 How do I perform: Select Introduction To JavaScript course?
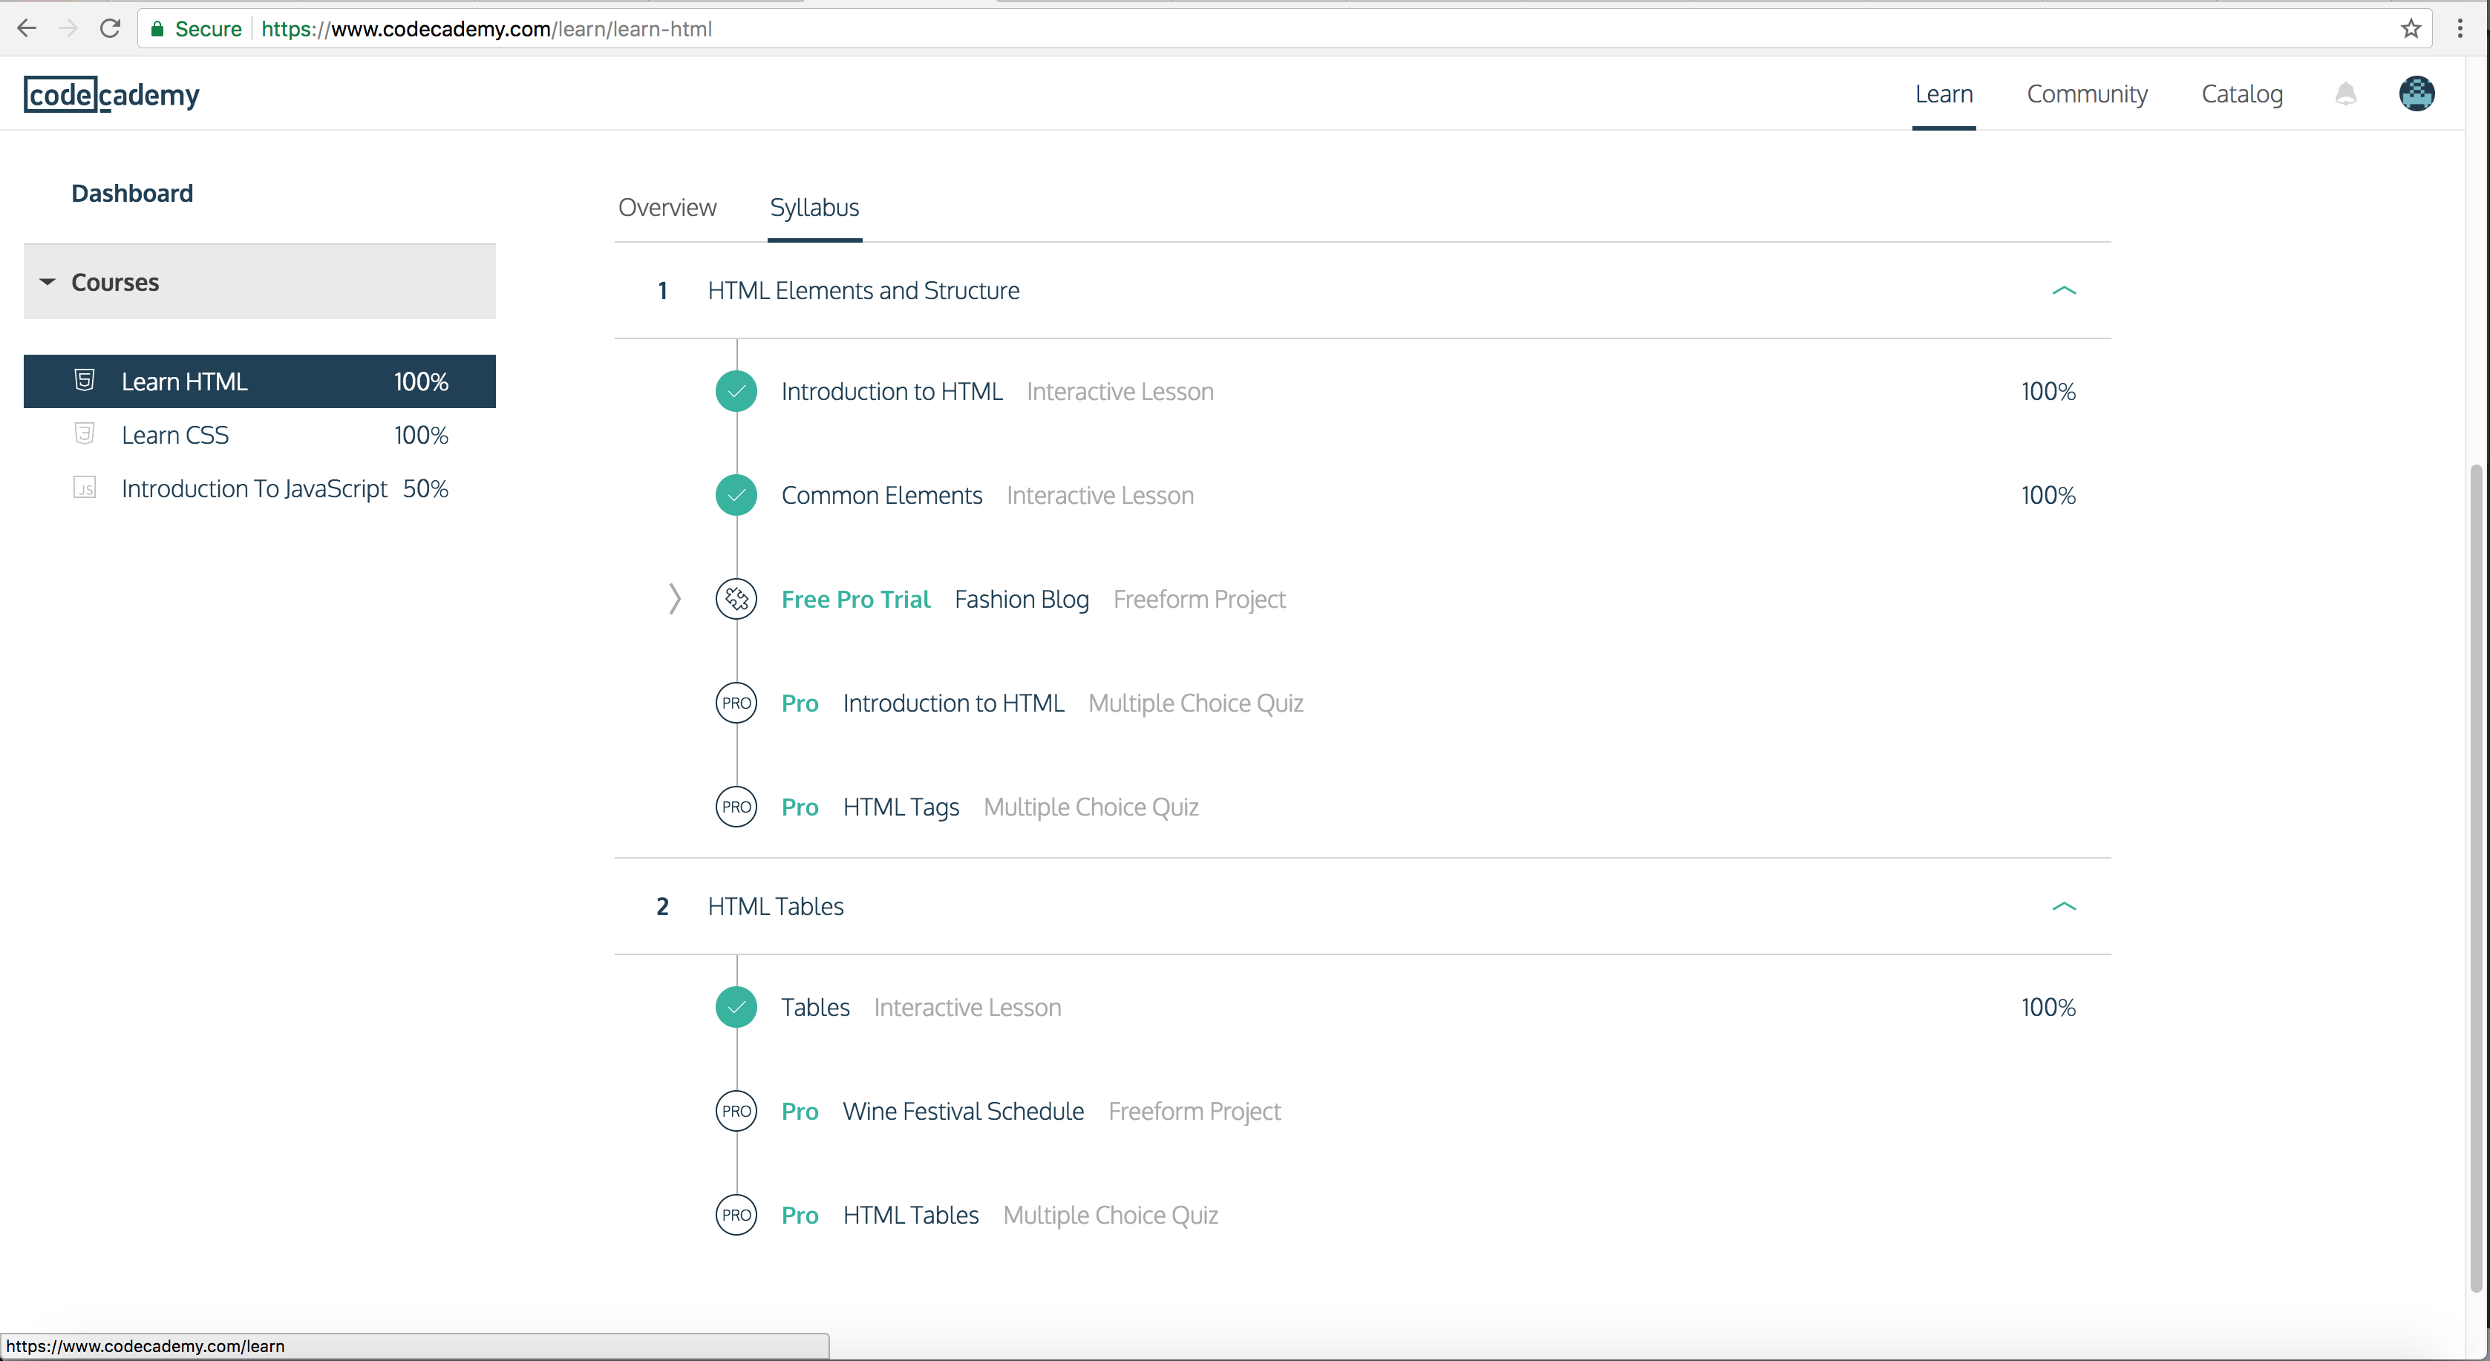(259, 488)
